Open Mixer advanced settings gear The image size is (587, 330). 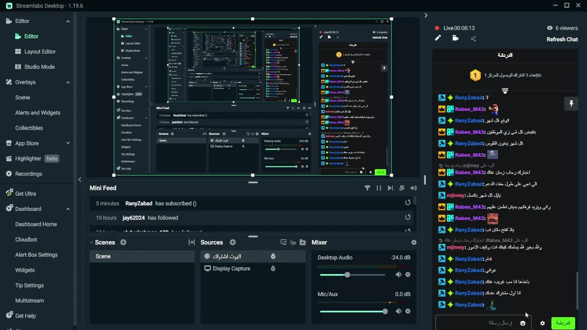[x=414, y=242]
